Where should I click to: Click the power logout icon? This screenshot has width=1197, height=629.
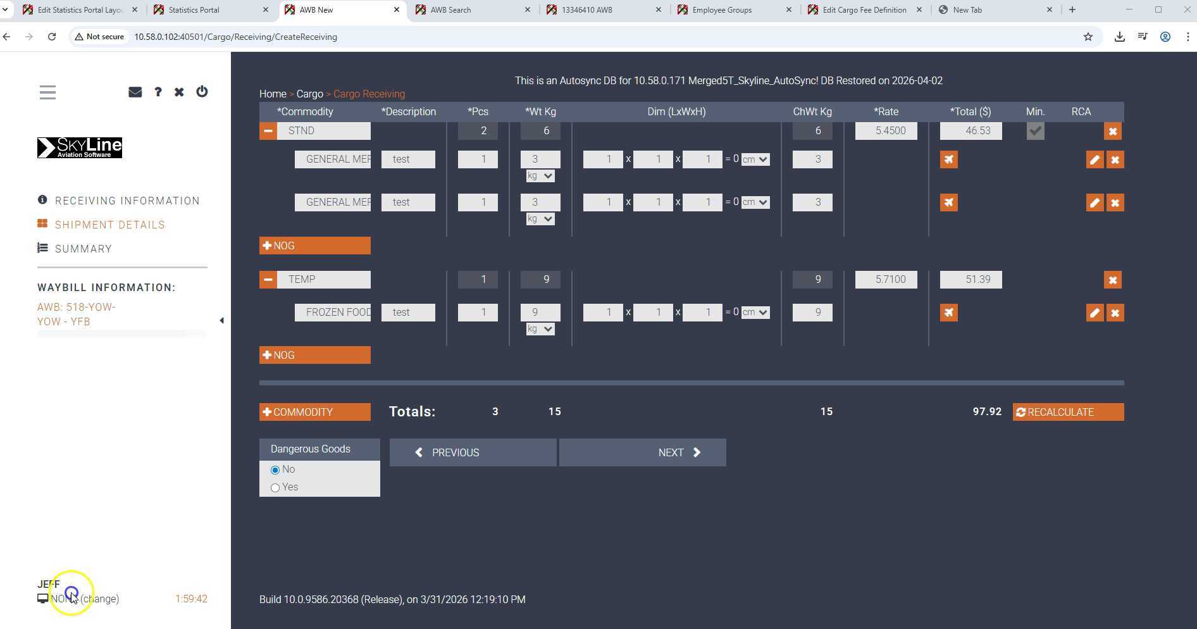click(x=202, y=92)
